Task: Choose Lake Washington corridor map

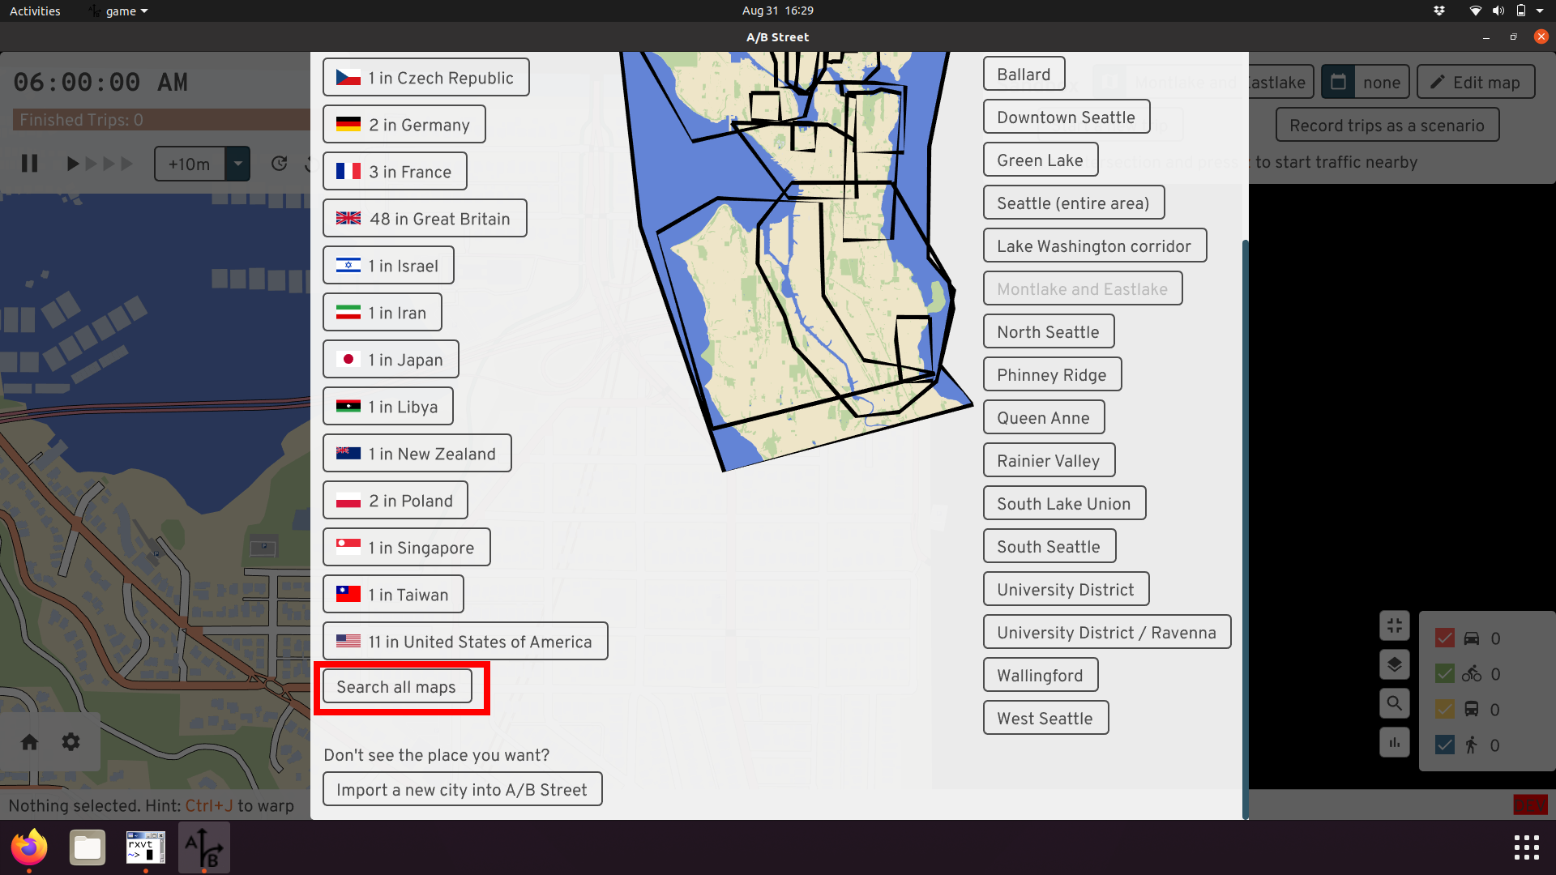Action: 1094,245
